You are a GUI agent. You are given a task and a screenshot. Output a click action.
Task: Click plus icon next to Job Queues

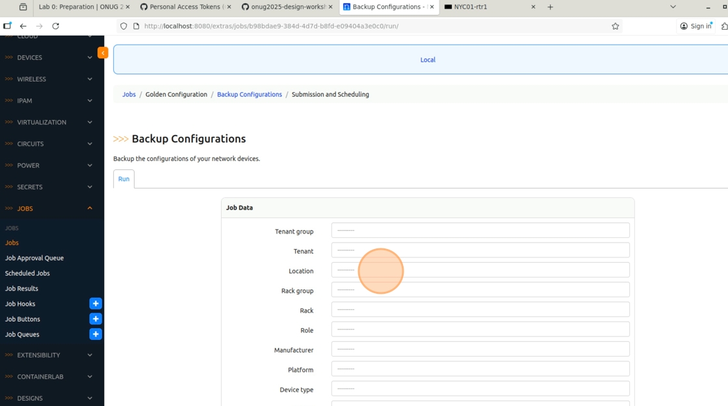(96, 334)
